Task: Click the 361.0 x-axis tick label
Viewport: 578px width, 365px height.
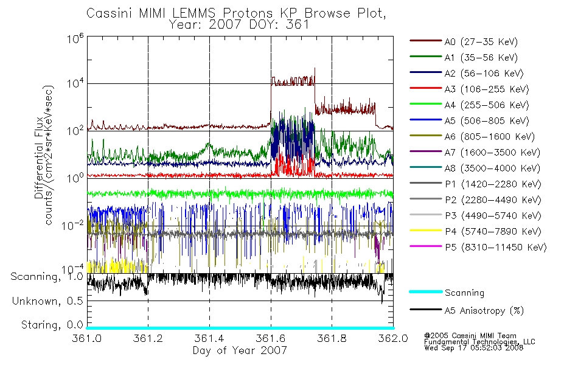Action: point(87,338)
